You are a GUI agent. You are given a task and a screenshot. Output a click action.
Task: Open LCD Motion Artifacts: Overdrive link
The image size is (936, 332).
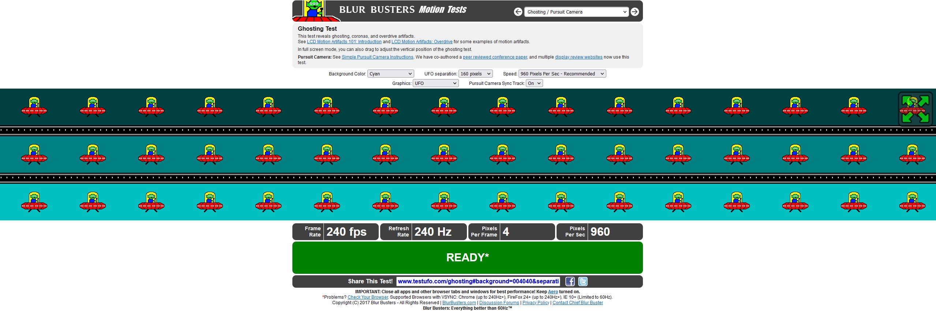point(422,42)
